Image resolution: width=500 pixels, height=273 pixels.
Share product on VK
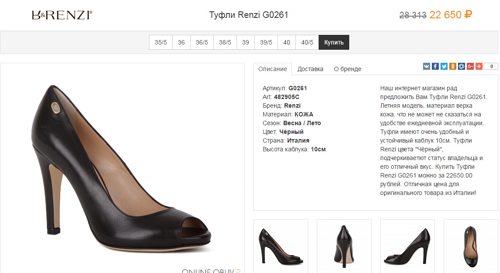pyautogui.click(x=427, y=66)
